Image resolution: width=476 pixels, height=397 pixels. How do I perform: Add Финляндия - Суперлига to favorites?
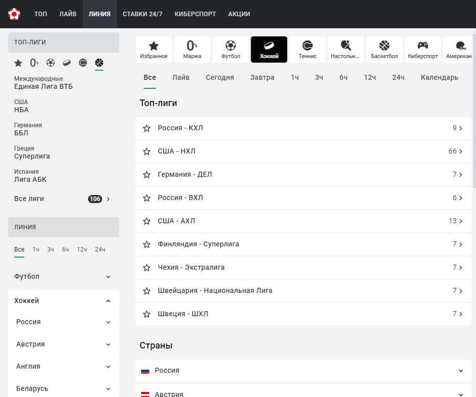(x=147, y=244)
